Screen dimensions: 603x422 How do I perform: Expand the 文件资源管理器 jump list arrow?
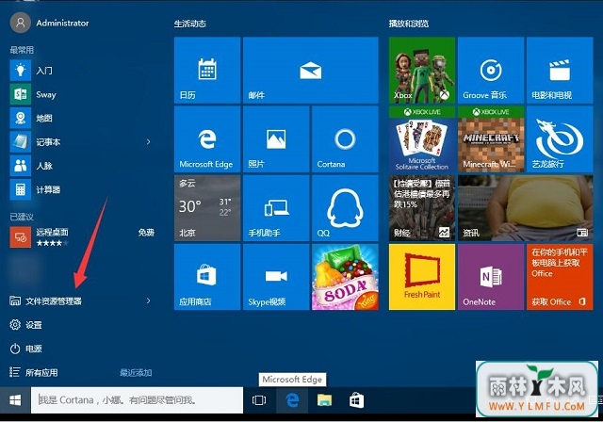point(149,300)
